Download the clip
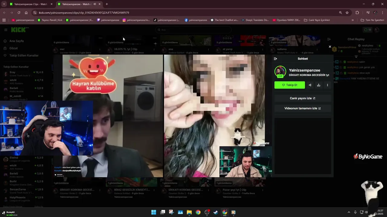Image resolution: width=387 pixels, height=217 pixels. click(x=319, y=85)
